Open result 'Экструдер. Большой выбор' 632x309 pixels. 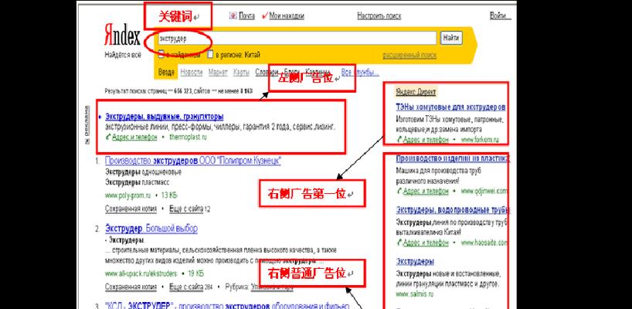[151, 229]
